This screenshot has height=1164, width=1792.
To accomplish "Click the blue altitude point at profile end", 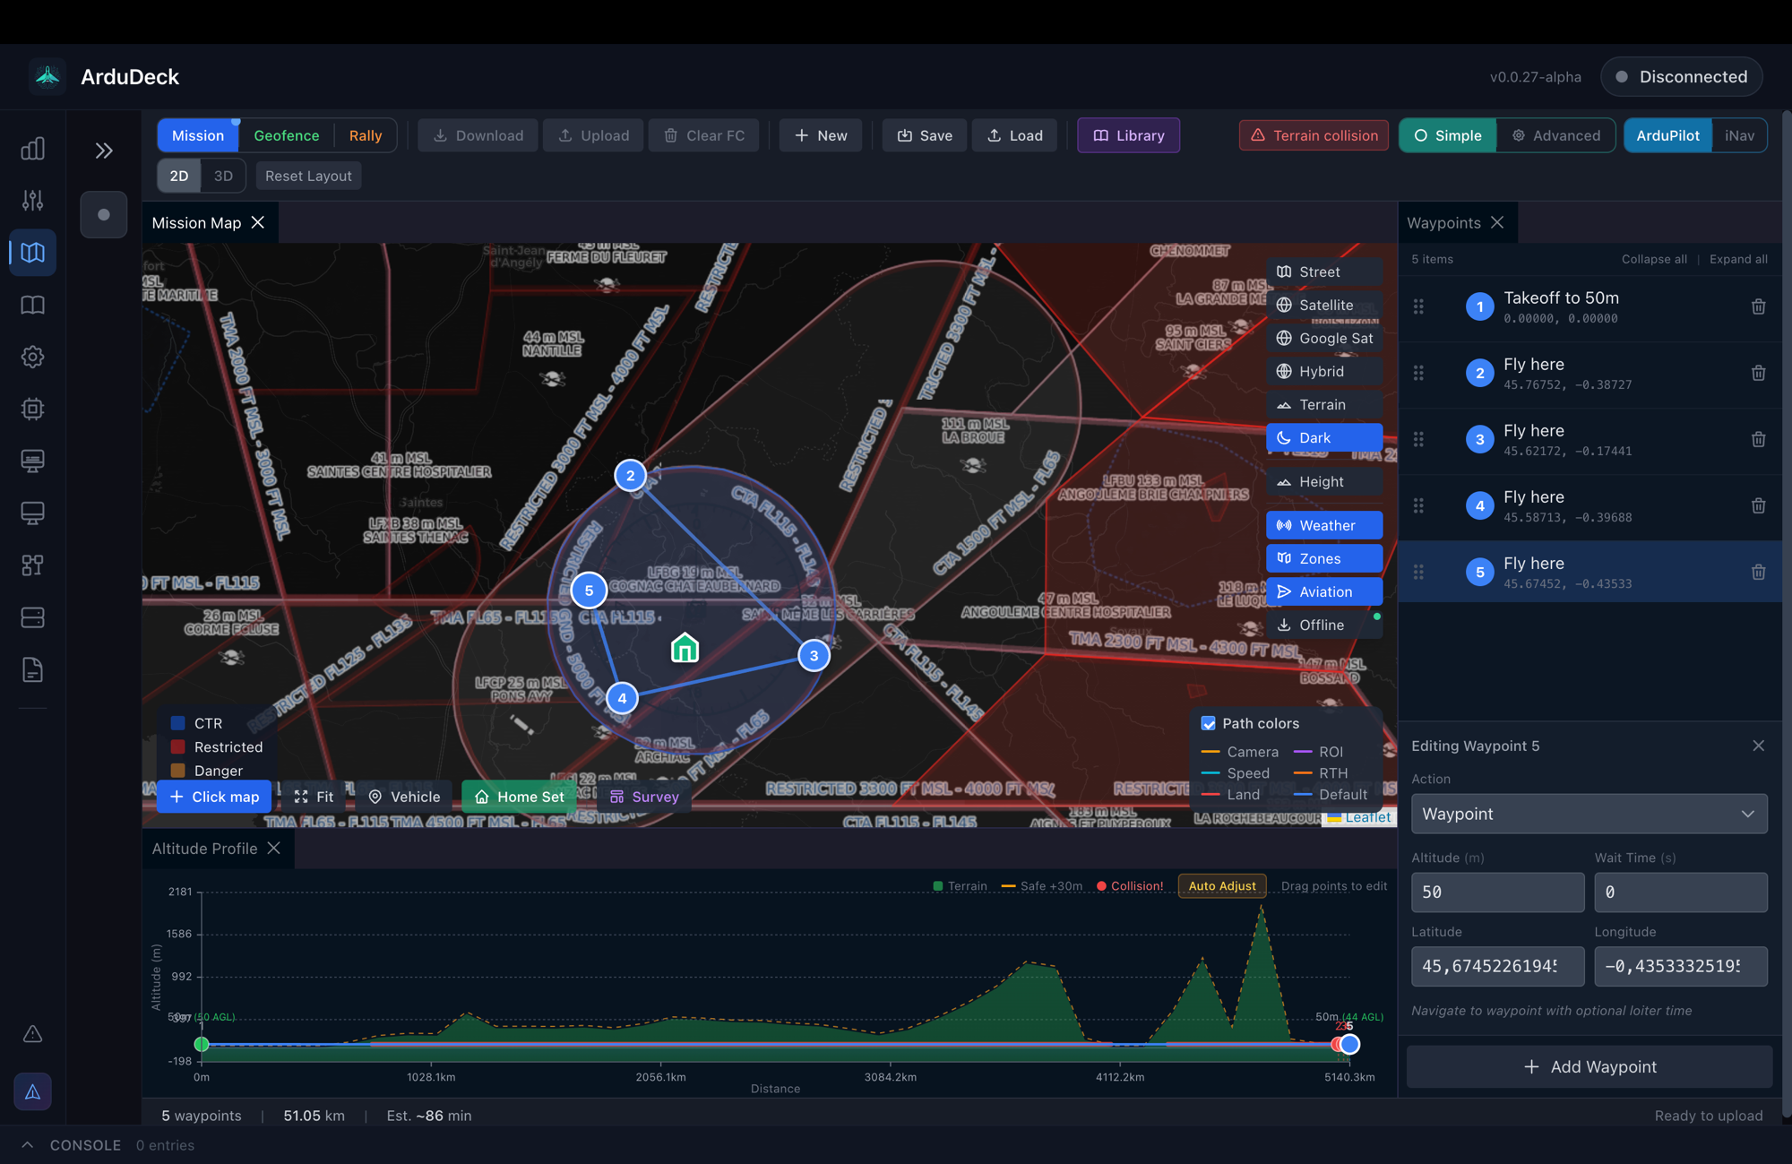I will click(1349, 1044).
